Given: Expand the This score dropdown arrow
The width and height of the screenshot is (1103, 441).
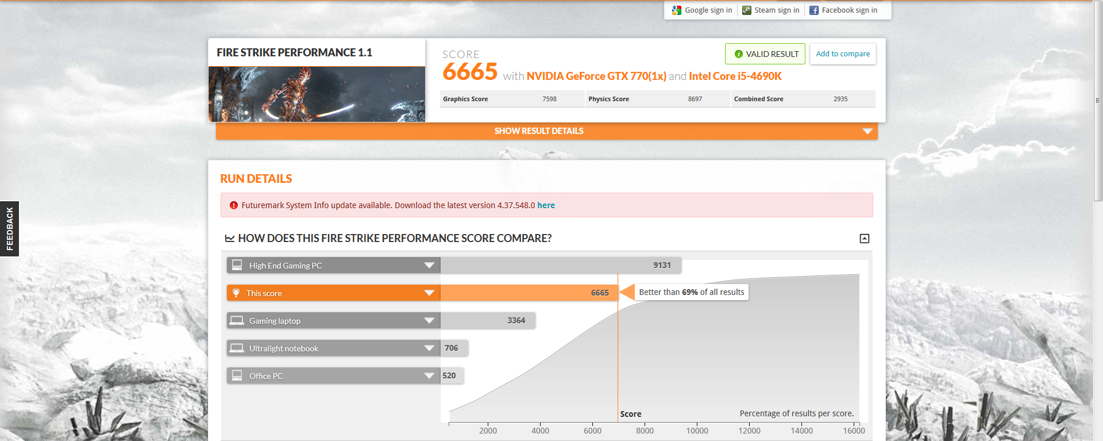Looking at the screenshot, I should point(429,293).
